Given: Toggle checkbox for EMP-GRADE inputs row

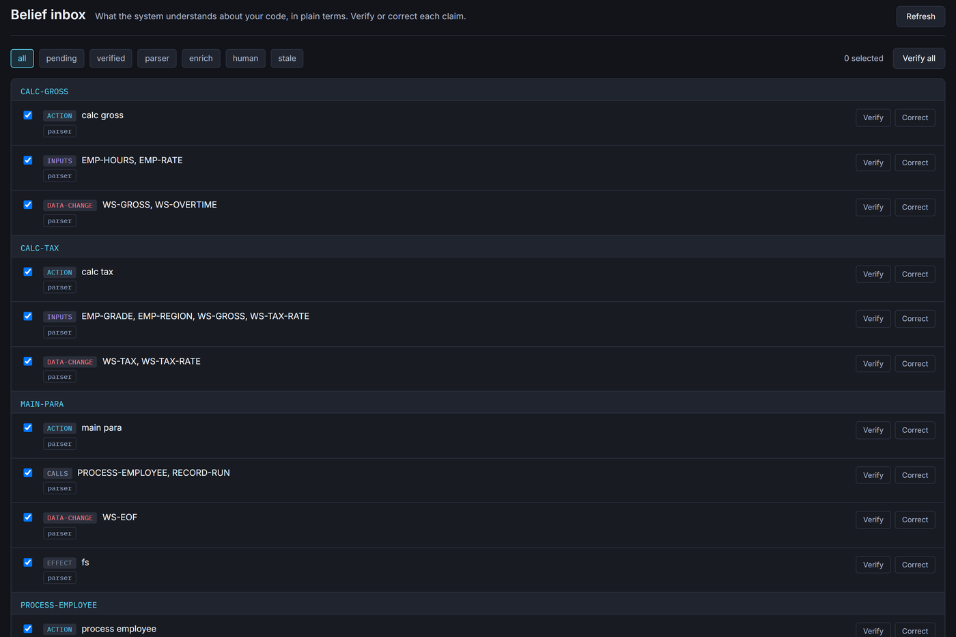Looking at the screenshot, I should (28, 316).
